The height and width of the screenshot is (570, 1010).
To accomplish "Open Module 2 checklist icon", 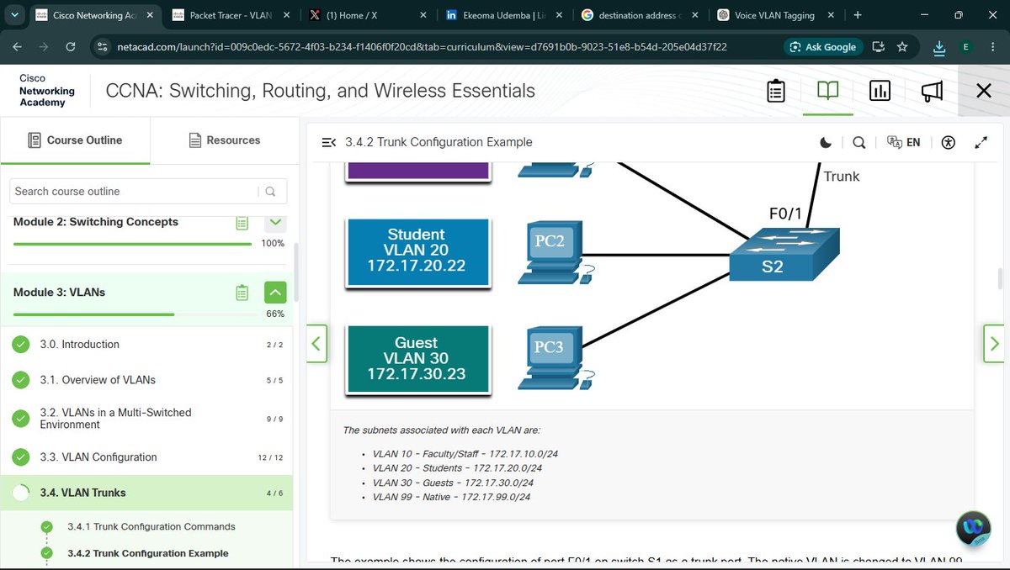I will click(242, 223).
